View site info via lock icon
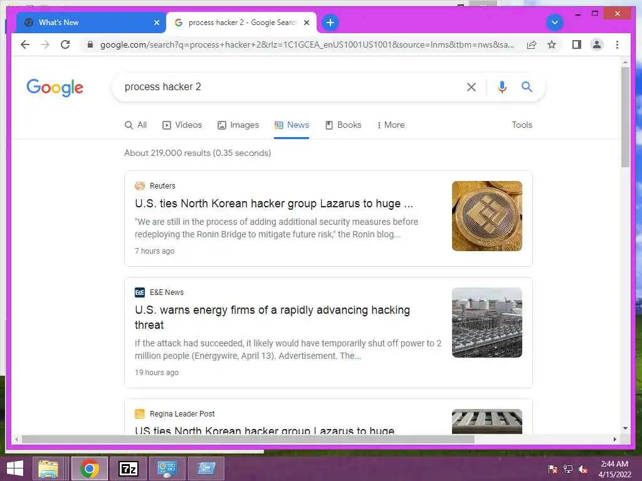Image resolution: width=642 pixels, height=481 pixels. [90, 44]
